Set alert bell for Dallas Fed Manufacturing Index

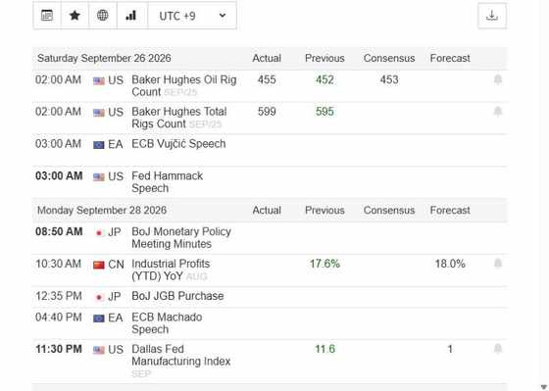point(498,349)
